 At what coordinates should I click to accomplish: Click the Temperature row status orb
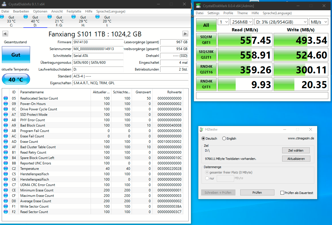pyautogui.click(x=6, y=169)
